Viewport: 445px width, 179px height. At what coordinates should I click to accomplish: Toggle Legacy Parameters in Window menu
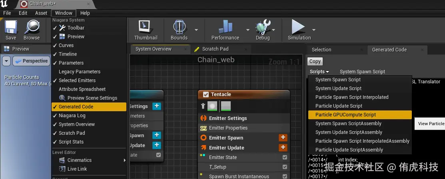point(89,71)
